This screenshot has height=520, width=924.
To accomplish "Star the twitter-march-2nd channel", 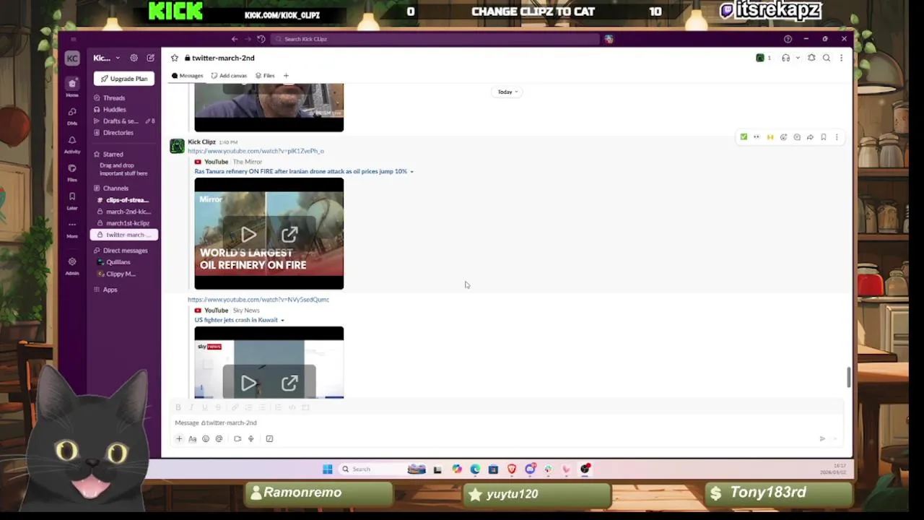I will pos(174,58).
